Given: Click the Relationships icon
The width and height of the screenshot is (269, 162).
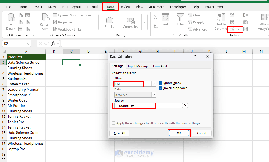Looking at the screenshot, I should point(246,22).
